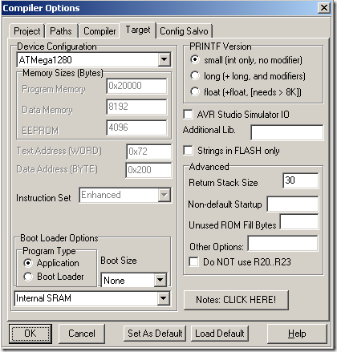Click the Text Address 0x72 field
The width and height of the screenshot is (337, 352).
(x=148, y=152)
